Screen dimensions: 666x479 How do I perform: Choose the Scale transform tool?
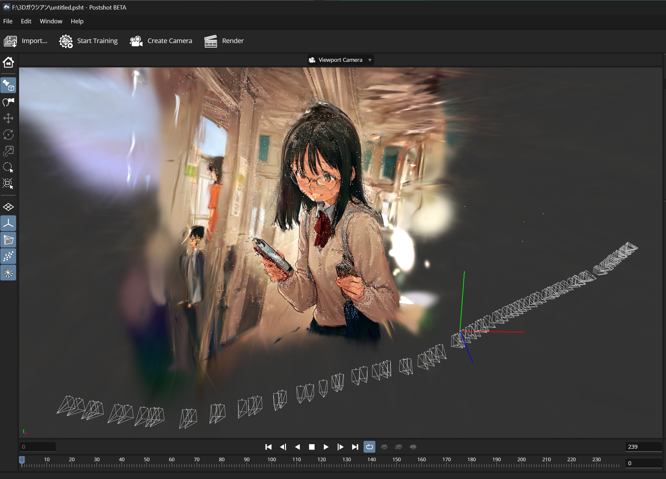8,151
